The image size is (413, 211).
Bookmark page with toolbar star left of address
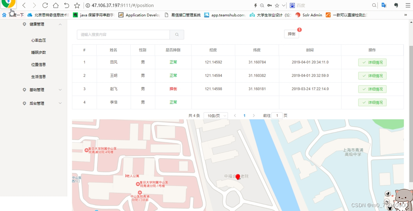(x=77, y=5)
